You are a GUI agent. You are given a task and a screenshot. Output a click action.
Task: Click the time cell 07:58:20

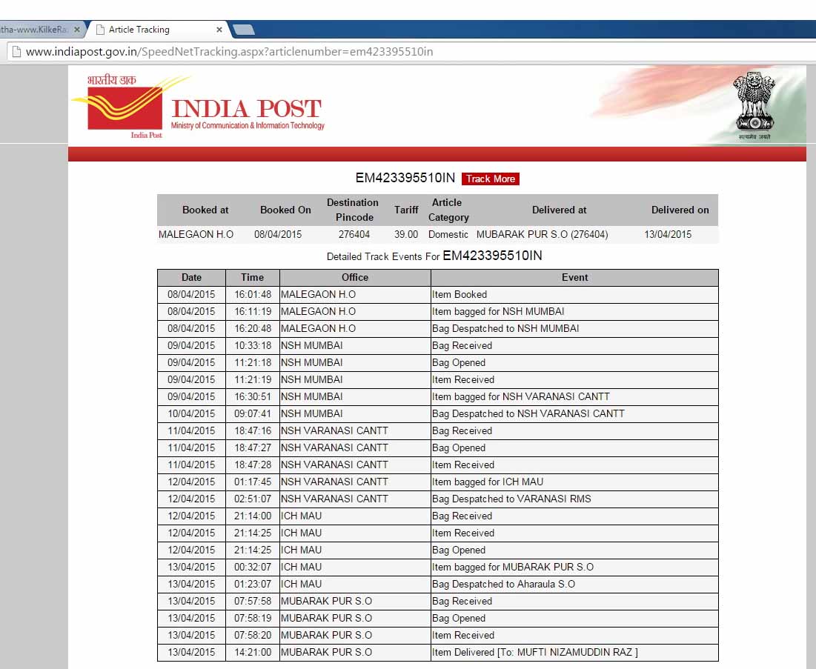[x=253, y=635]
